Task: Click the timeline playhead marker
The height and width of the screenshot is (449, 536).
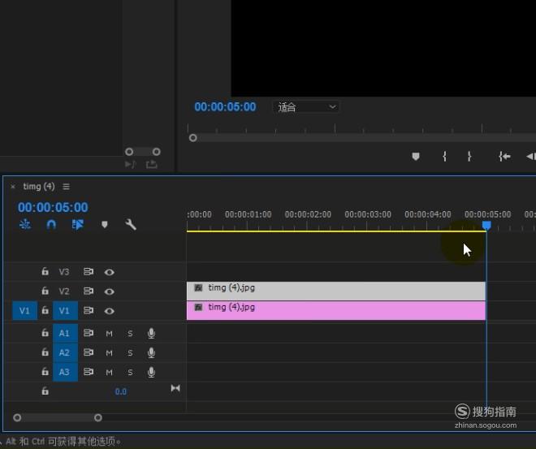Action: pos(486,225)
